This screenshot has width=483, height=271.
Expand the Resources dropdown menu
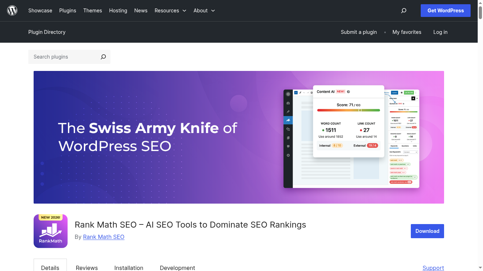coord(171,11)
